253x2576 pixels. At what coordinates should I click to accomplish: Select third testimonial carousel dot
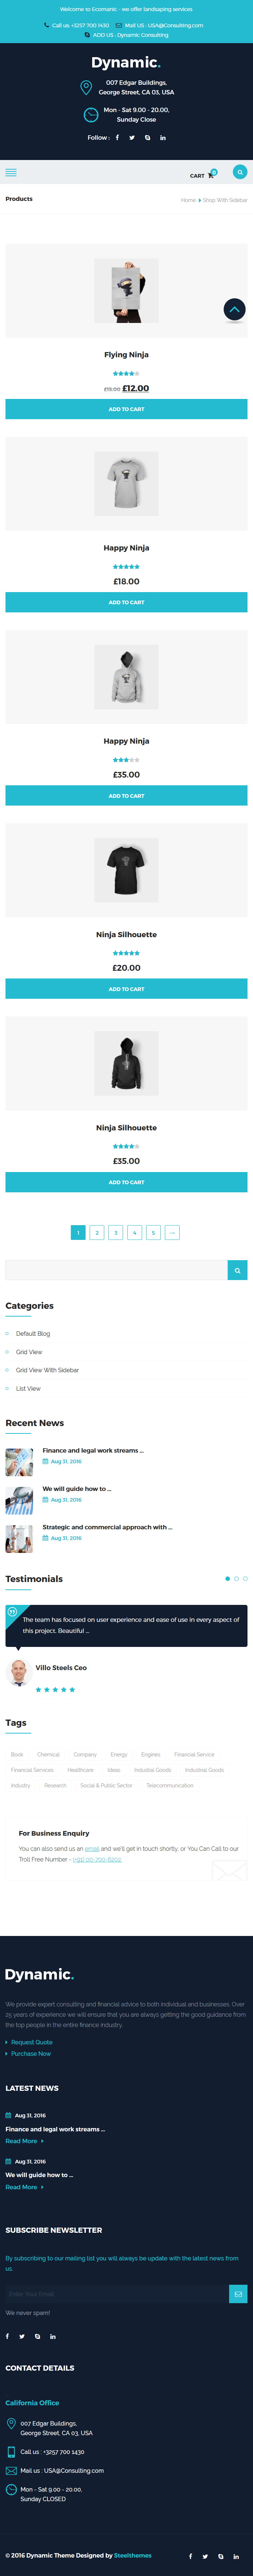(245, 1579)
